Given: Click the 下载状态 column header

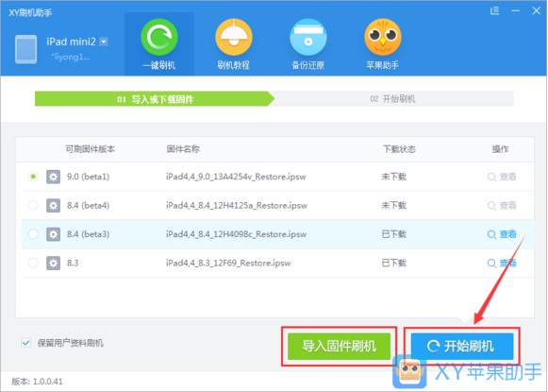Looking at the screenshot, I should (399, 149).
